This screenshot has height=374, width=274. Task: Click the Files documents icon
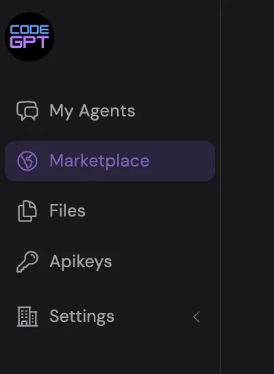27,211
